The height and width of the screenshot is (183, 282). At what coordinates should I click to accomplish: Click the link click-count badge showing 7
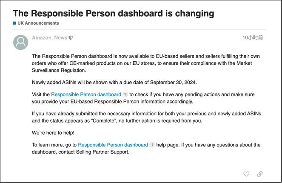coord(125,94)
